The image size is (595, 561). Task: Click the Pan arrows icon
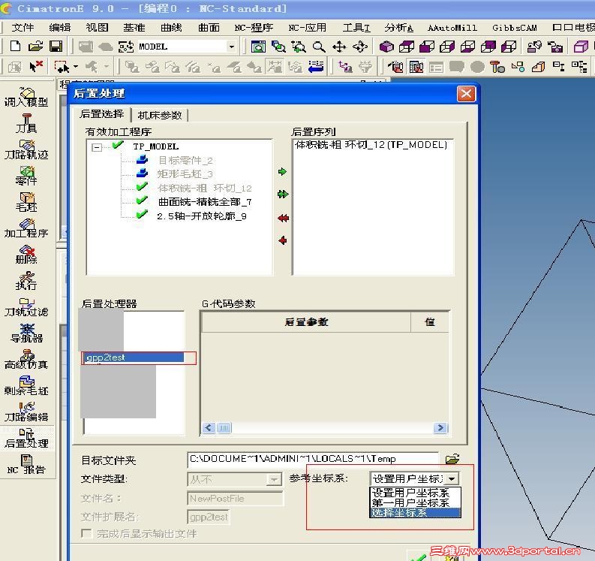click(339, 47)
